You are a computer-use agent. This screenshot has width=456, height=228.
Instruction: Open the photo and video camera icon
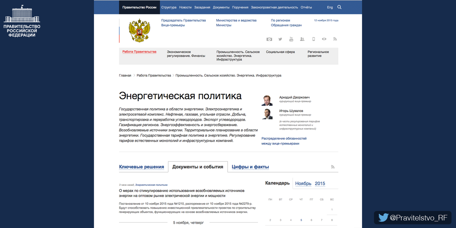click(x=269, y=39)
